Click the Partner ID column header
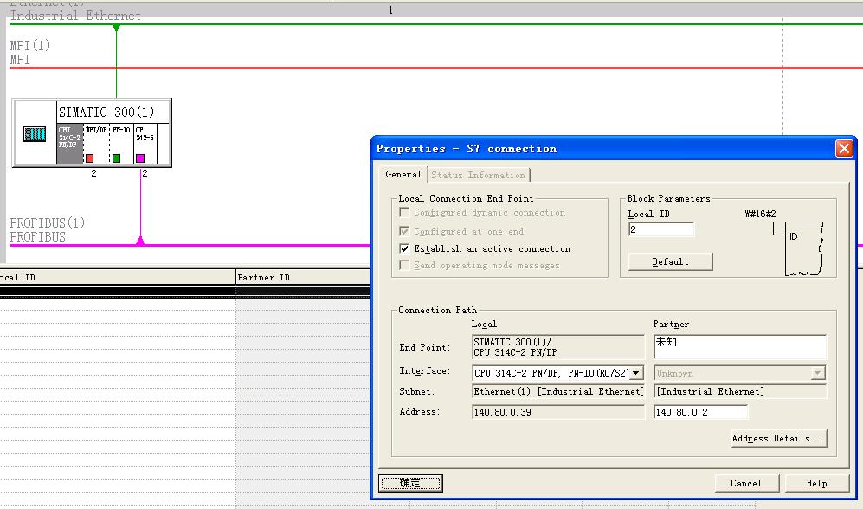 tap(303, 277)
